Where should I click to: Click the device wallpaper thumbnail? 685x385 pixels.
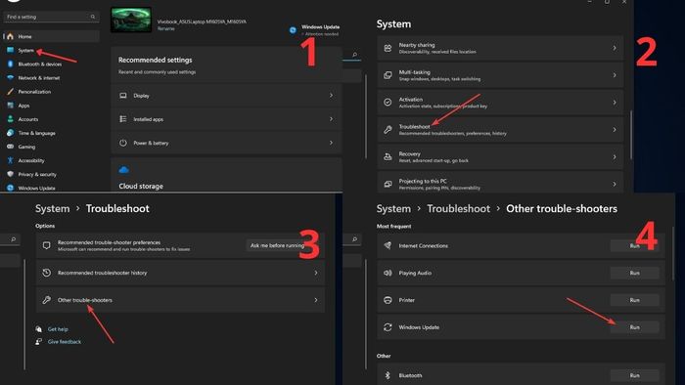(x=131, y=20)
